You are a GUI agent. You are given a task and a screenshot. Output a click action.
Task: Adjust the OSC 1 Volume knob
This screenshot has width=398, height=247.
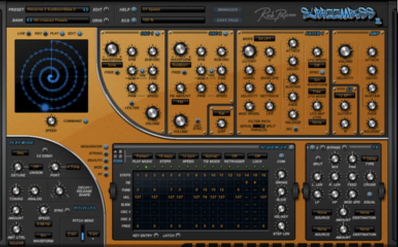[x=152, y=113]
